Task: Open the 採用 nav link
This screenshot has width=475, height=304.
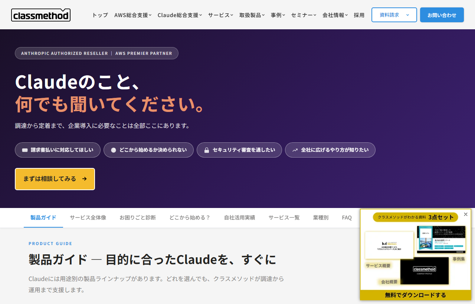Action: tap(359, 15)
